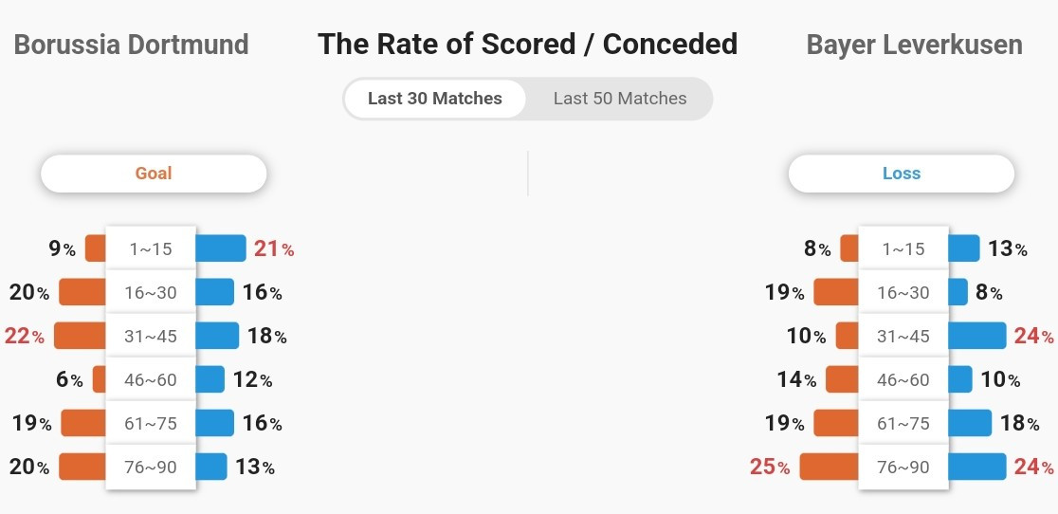1058x514 pixels.
Task: Switch to Last 50 Matches
Action: [x=619, y=99]
